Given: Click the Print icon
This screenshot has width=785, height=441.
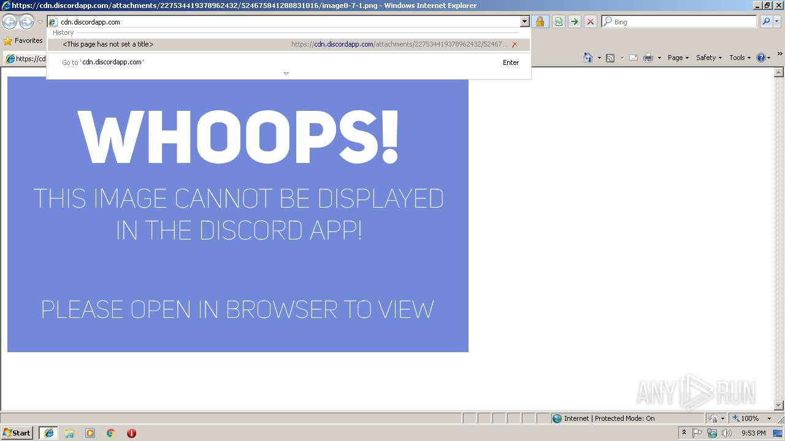Looking at the screenshot, I should click(648, 58).
